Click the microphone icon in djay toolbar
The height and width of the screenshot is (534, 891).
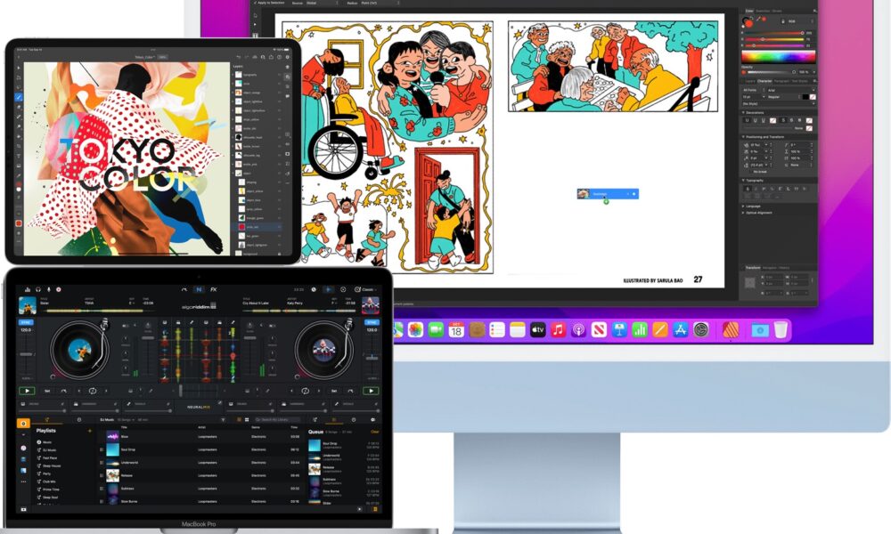pyautogui.click(x=48, y=289)
